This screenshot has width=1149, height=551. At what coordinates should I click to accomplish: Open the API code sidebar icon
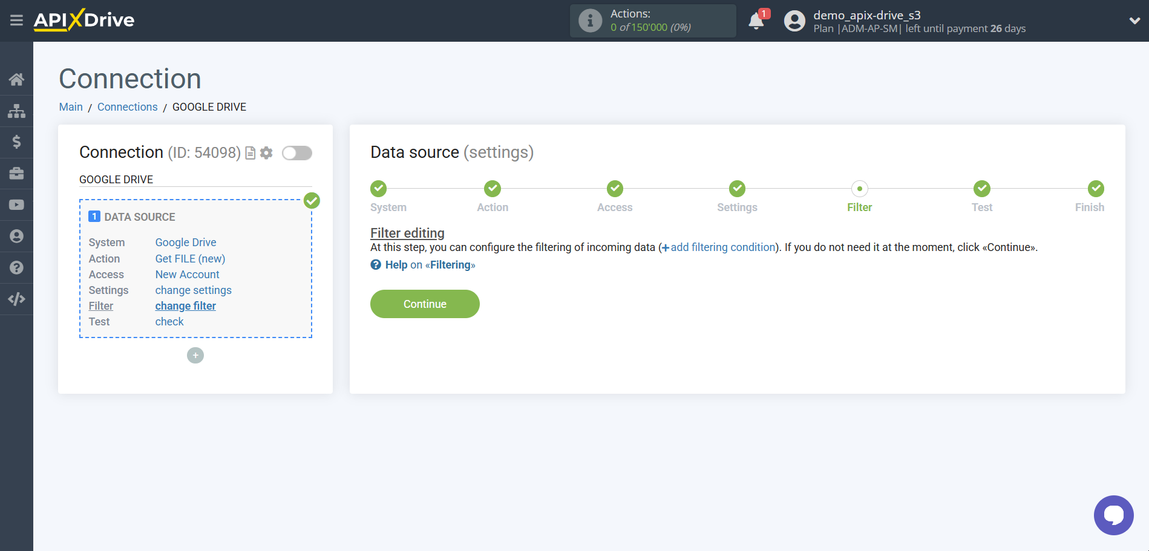[x=16, y=299]
